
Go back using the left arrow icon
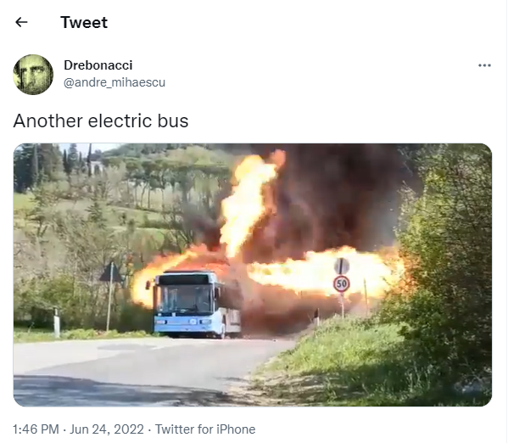[x=21, y=22]
